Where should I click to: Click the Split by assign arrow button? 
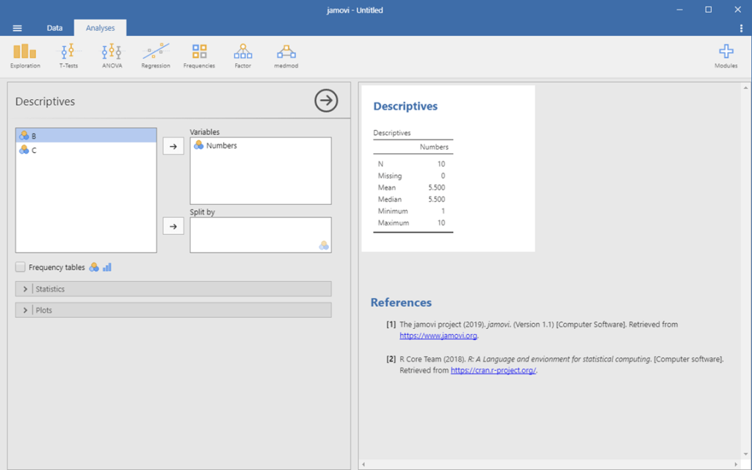pyautogui.click(x=173, y=225)
